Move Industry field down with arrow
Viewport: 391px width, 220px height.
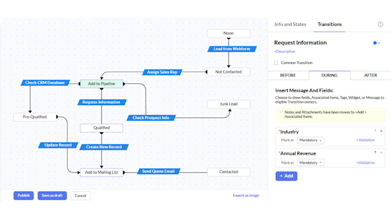[x=381, y=131]
